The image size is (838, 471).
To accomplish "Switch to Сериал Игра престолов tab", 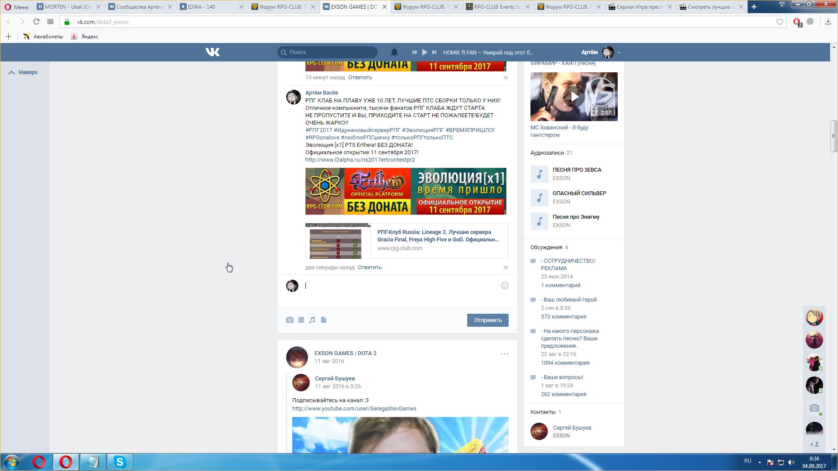I will pyautogui.click(x=640, y=7).
